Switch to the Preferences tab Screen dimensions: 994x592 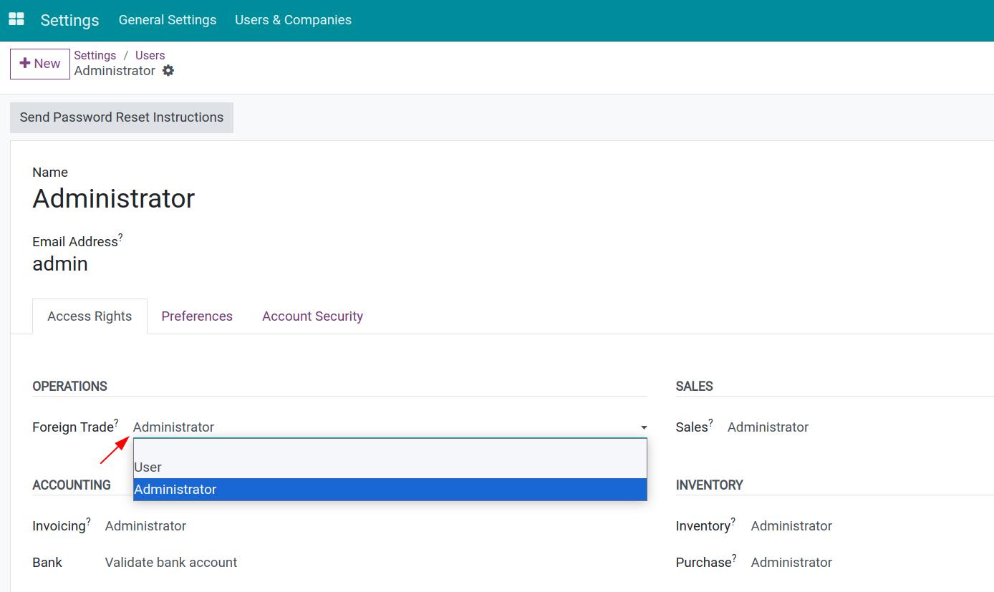[x=197, y=316]
